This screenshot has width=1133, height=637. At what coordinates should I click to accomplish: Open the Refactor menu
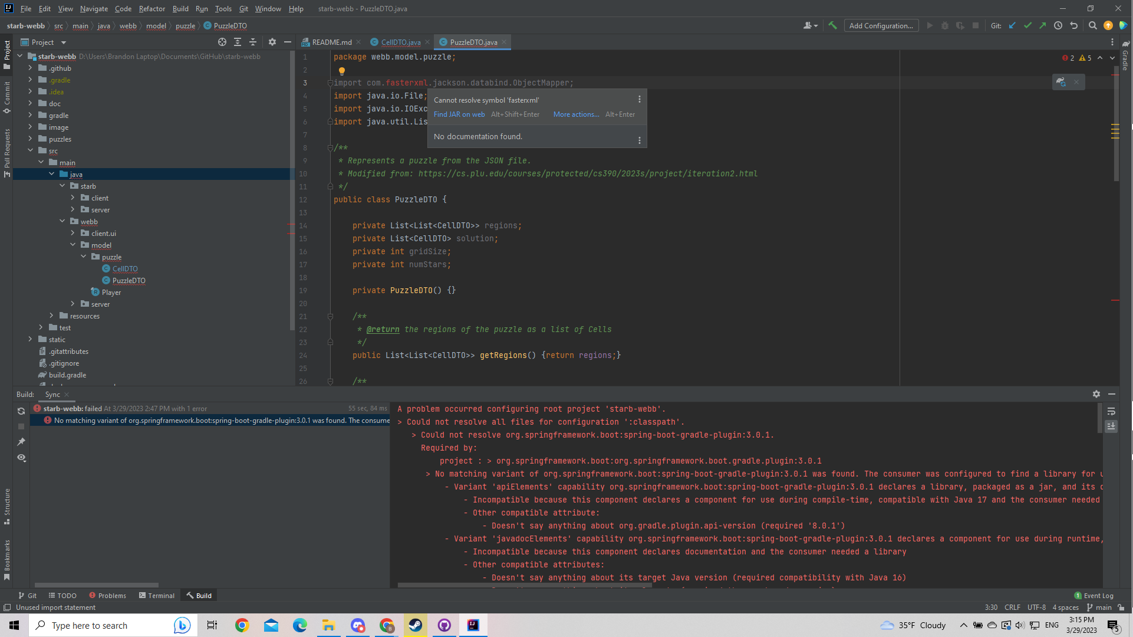coord(151,8)
